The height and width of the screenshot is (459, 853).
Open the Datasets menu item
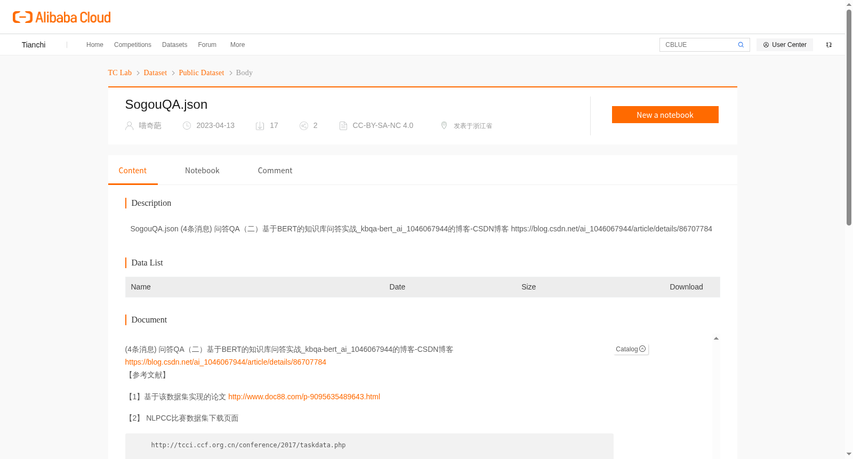[174, 45]
